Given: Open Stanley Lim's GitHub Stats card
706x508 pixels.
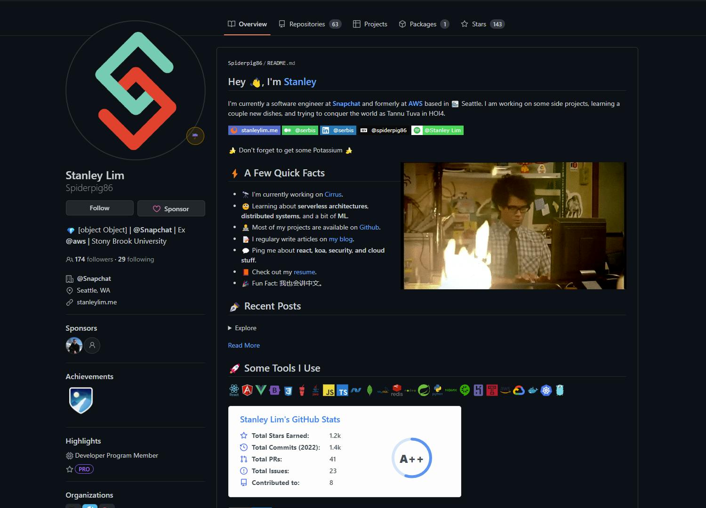Looking at the screenshot, I should tap(345, 452).
